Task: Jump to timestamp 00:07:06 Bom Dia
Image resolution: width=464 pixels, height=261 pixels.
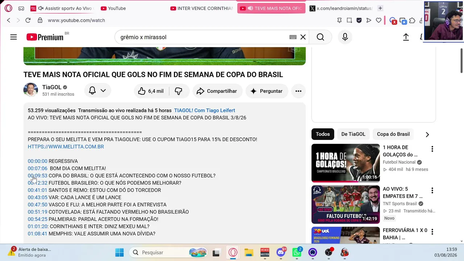Action: 38,168
